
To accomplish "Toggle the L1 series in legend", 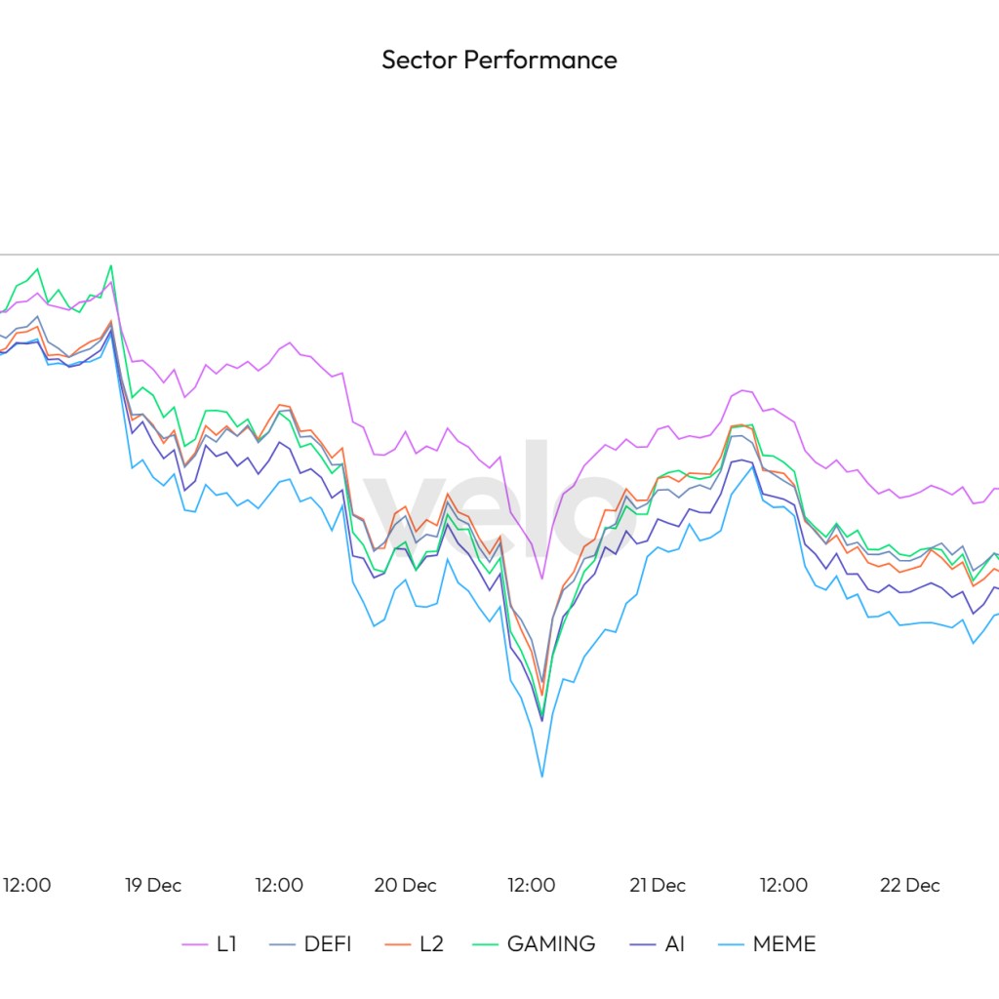I will [226, 944].
